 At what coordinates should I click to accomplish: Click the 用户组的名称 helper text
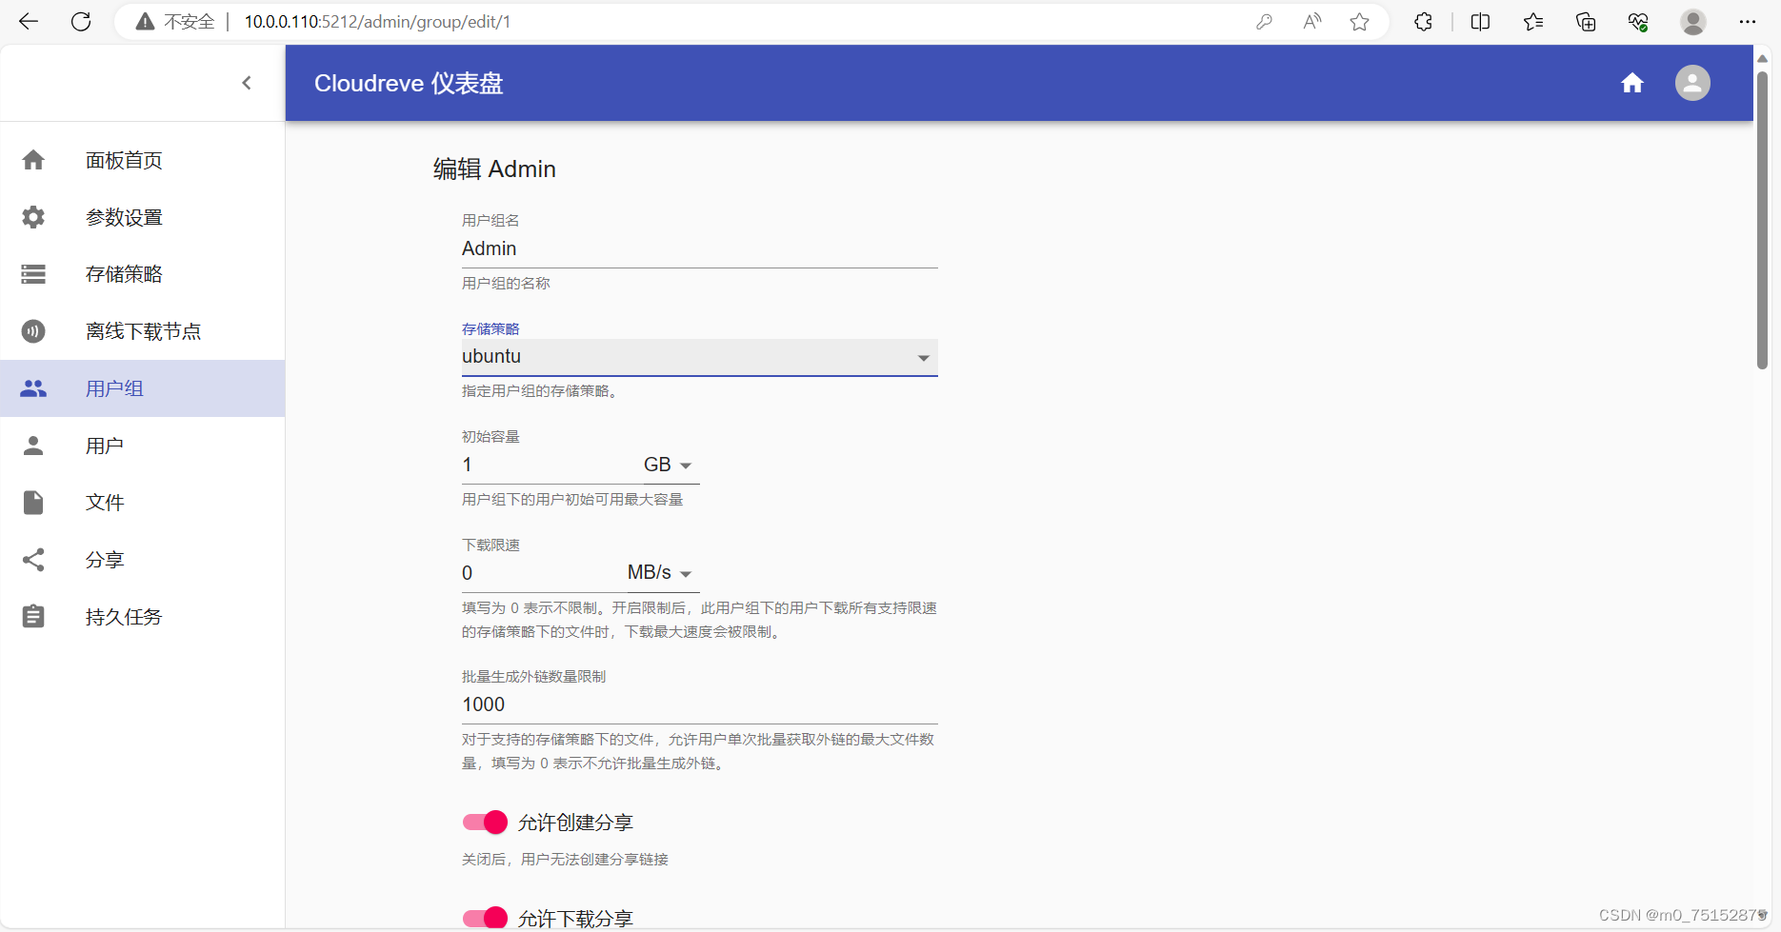506,283
